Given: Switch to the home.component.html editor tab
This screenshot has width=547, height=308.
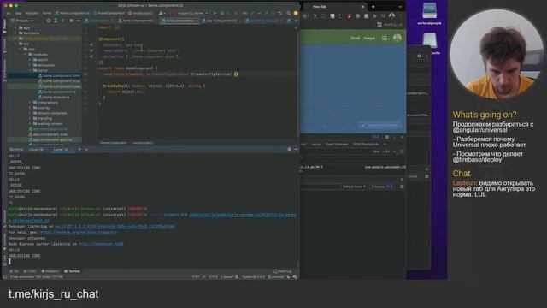Looking at the screenshot, I should tap(138, 21).
